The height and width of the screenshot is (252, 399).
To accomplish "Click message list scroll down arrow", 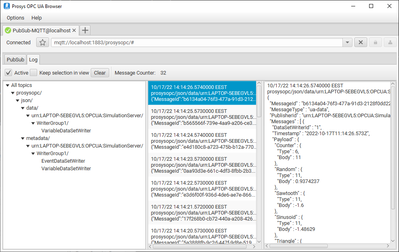I will 259,242.
